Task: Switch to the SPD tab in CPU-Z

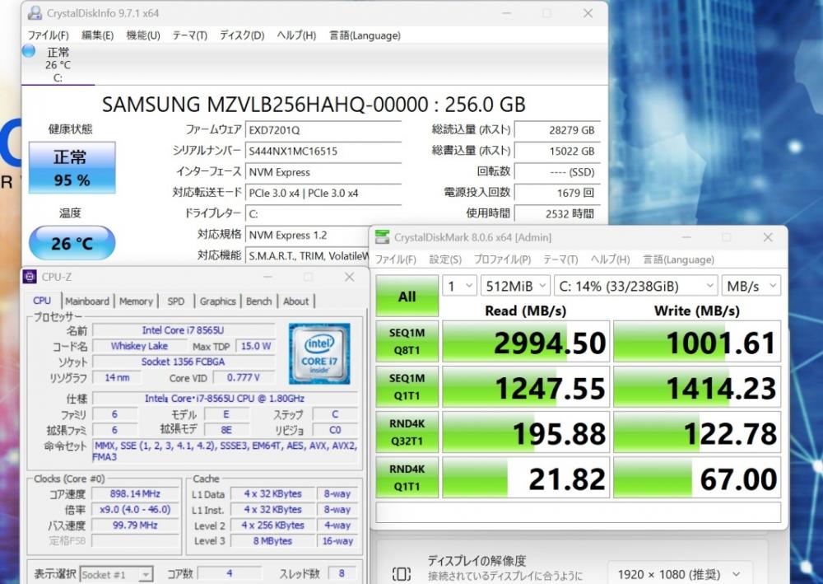Action: 176,301
